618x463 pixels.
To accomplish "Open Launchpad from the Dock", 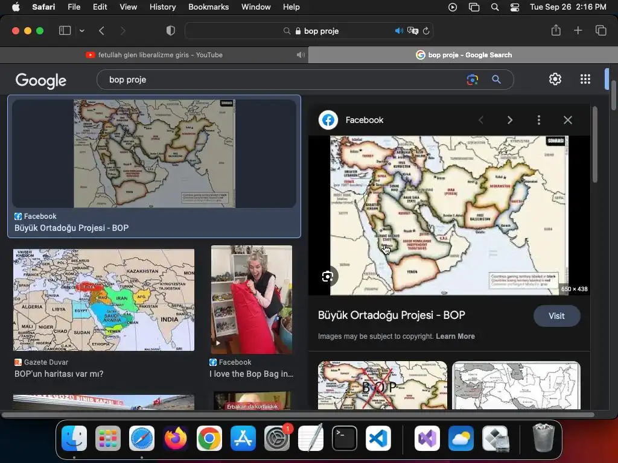I will [x=108, y=438].
